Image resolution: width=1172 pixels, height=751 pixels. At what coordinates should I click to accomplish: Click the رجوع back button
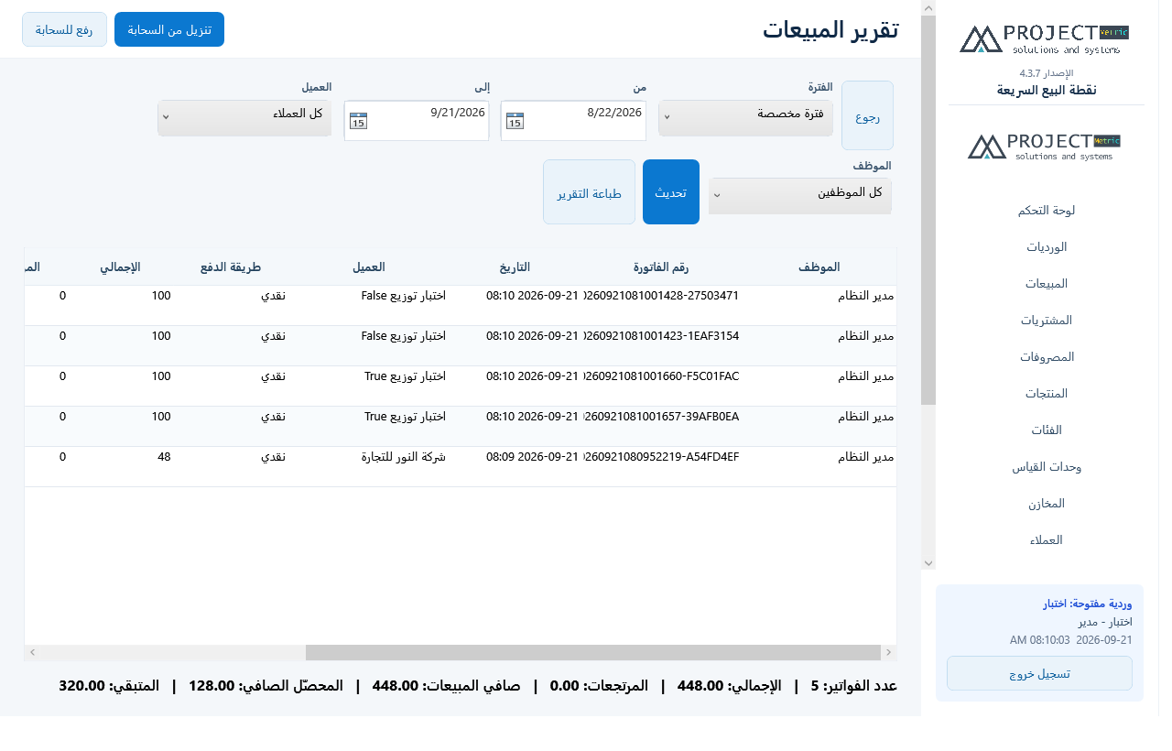(x=867, y=115)
